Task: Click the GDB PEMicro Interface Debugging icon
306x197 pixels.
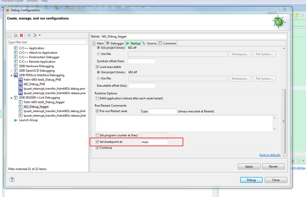Action: click(x=16, y=75)
